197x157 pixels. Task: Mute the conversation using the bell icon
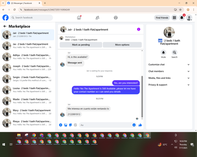click(163, 53)
